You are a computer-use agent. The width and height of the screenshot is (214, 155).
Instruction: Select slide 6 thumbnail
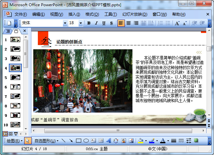(15, 87)
